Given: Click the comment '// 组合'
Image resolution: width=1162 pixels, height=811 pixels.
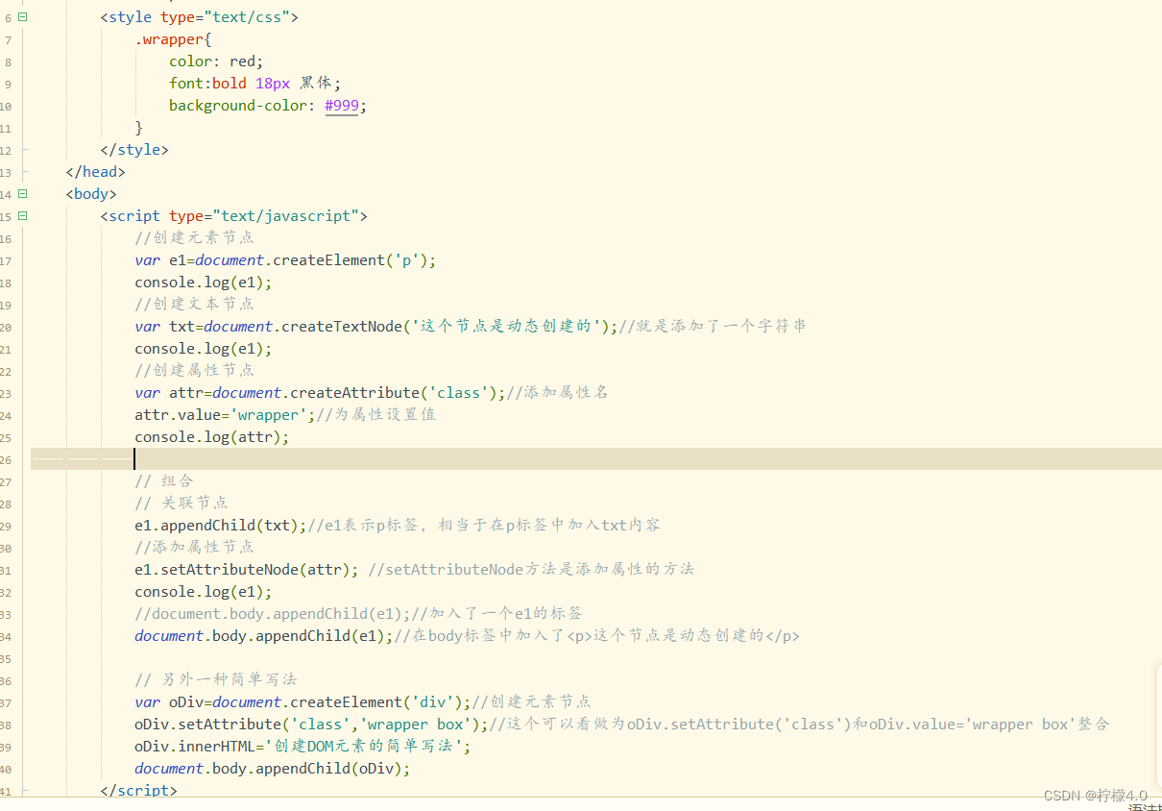Looking at the screenshot, I should pos(164,480).
